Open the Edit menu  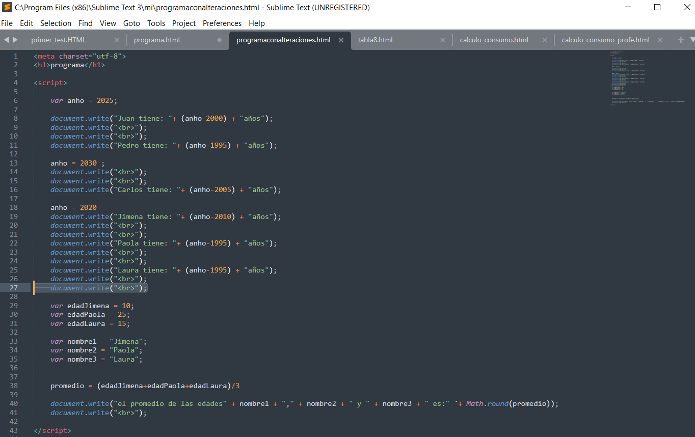26,23
